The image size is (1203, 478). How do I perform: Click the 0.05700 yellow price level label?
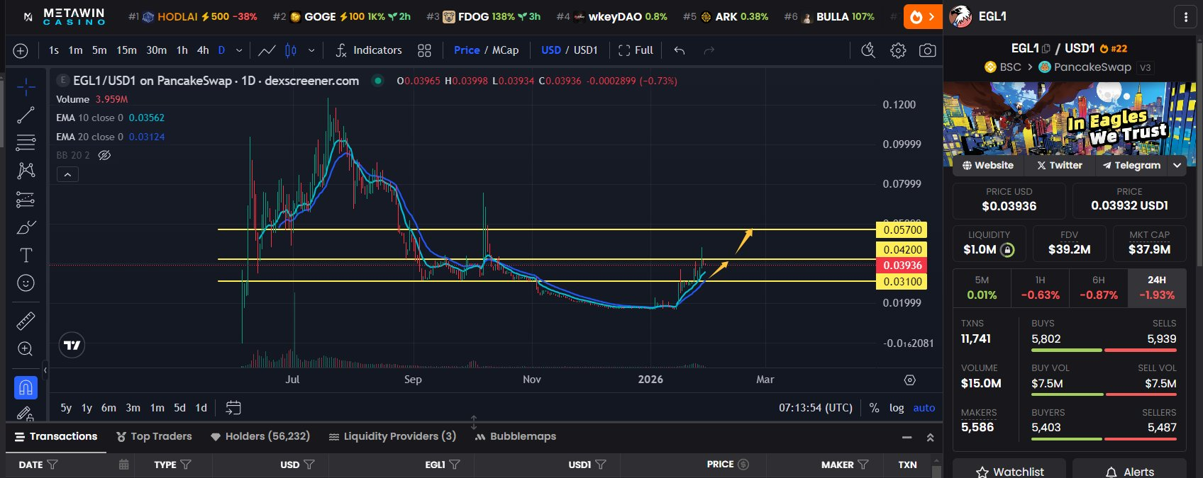pos(902,229)
